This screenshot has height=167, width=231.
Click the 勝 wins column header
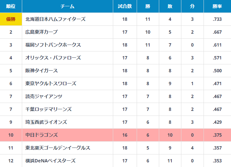[148, 6]
